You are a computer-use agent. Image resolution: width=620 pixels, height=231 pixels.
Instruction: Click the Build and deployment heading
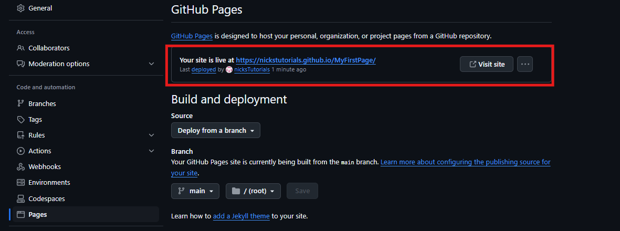[229, 99]
